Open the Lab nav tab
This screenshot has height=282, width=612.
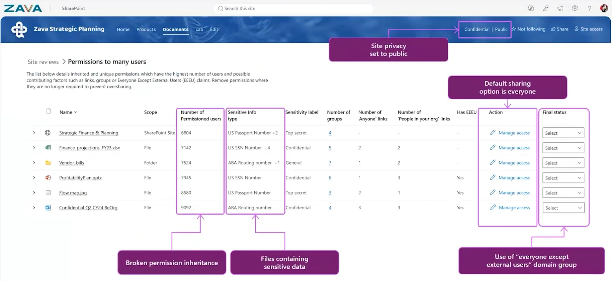pos(199,29)
